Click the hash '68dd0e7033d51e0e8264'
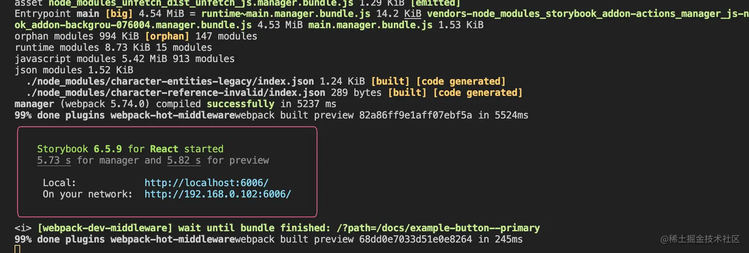 415,240
